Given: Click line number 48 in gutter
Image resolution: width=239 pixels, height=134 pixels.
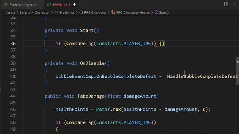Looking at the screenshot, I should pos(13,122).
